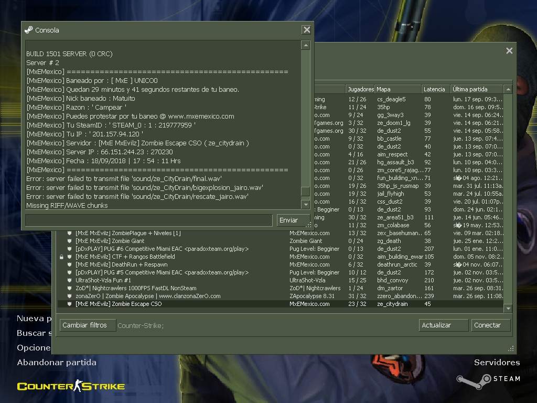Select the Zombie Escape CSO server row

coord(281,304)
